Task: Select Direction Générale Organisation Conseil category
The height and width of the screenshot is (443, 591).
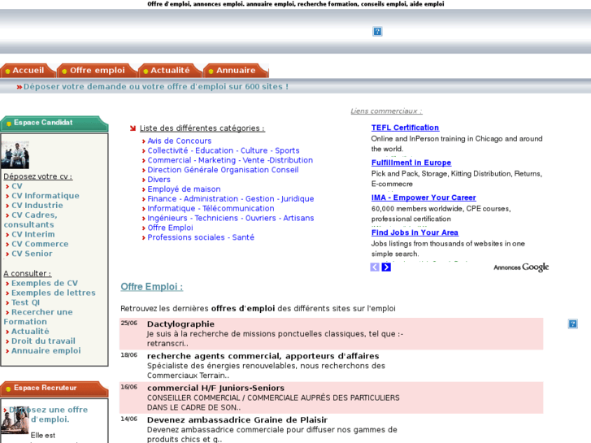Action: coord(223,170)
